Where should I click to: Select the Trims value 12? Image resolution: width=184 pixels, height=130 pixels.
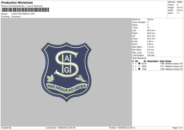[x=148, y=28]
